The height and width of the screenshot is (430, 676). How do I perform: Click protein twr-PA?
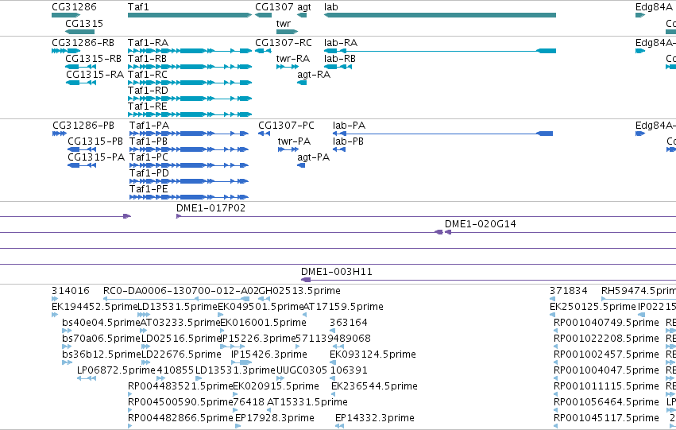pyautogui.click(x=288, y=149)
